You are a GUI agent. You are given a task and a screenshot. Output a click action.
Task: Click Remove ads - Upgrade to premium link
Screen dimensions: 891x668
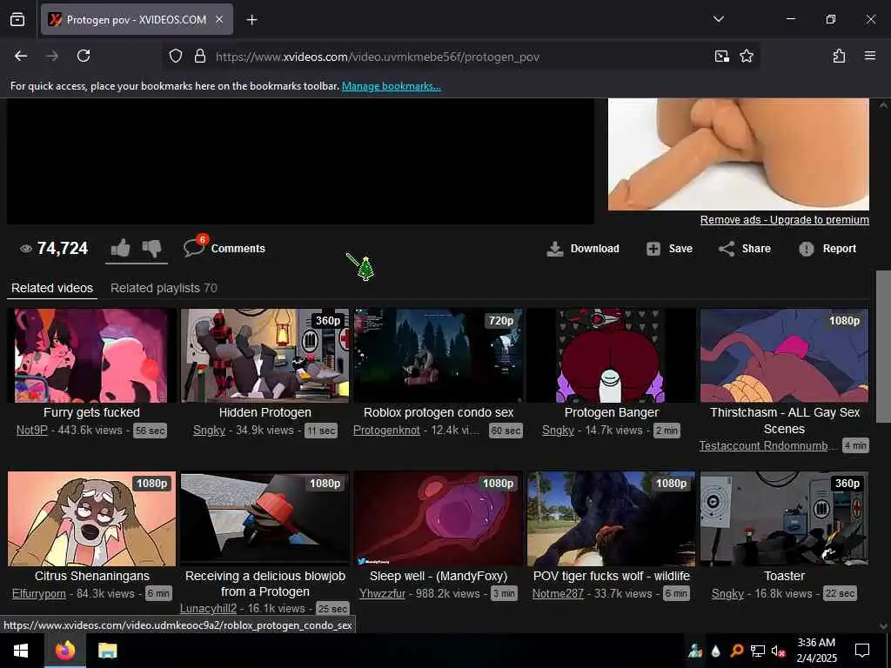point(784,220)
